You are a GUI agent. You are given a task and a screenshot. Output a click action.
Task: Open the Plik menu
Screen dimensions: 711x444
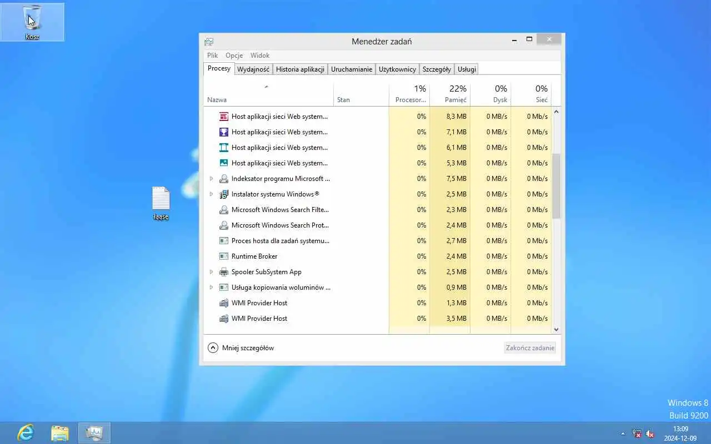pos(213,56)
